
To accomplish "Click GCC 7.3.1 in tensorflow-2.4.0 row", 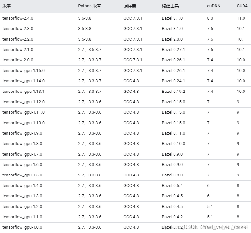I will pos(133,18).
